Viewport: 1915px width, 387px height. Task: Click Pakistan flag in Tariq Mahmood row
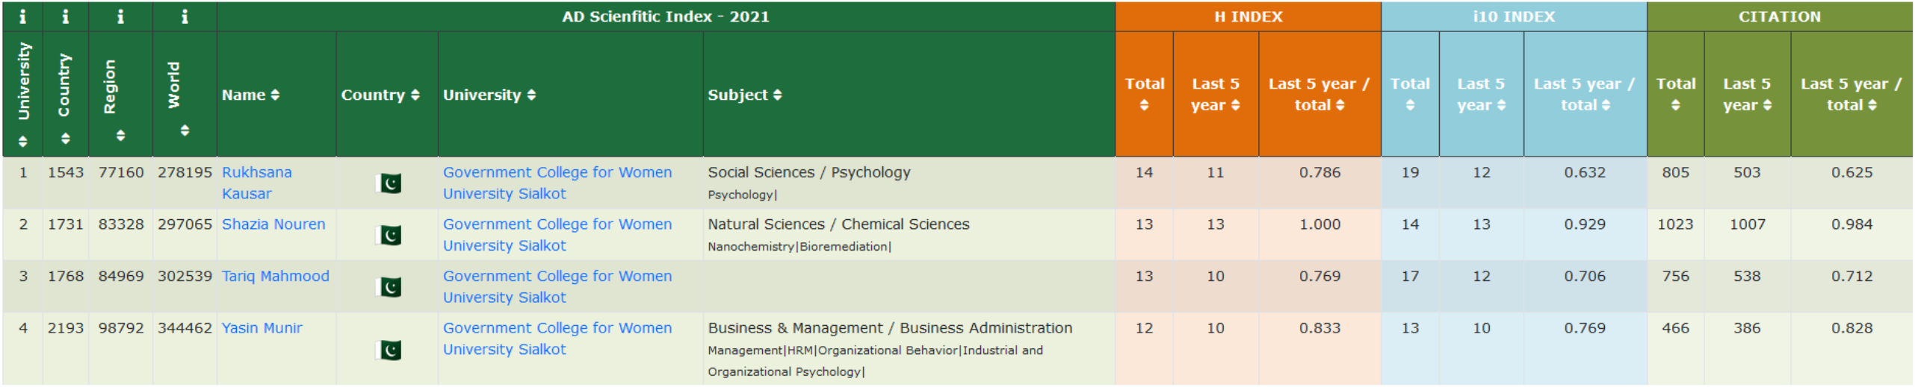click(389, 287)
